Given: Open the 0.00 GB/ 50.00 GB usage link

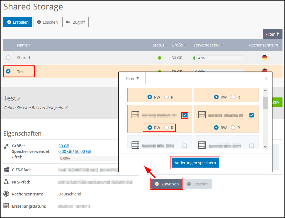Looking at the screenshot, I should click(75, 151).
